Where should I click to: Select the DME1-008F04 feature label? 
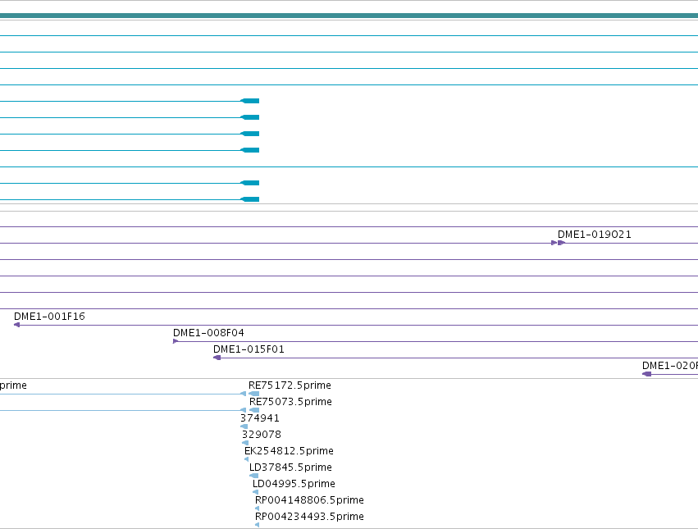coord(208,333)
